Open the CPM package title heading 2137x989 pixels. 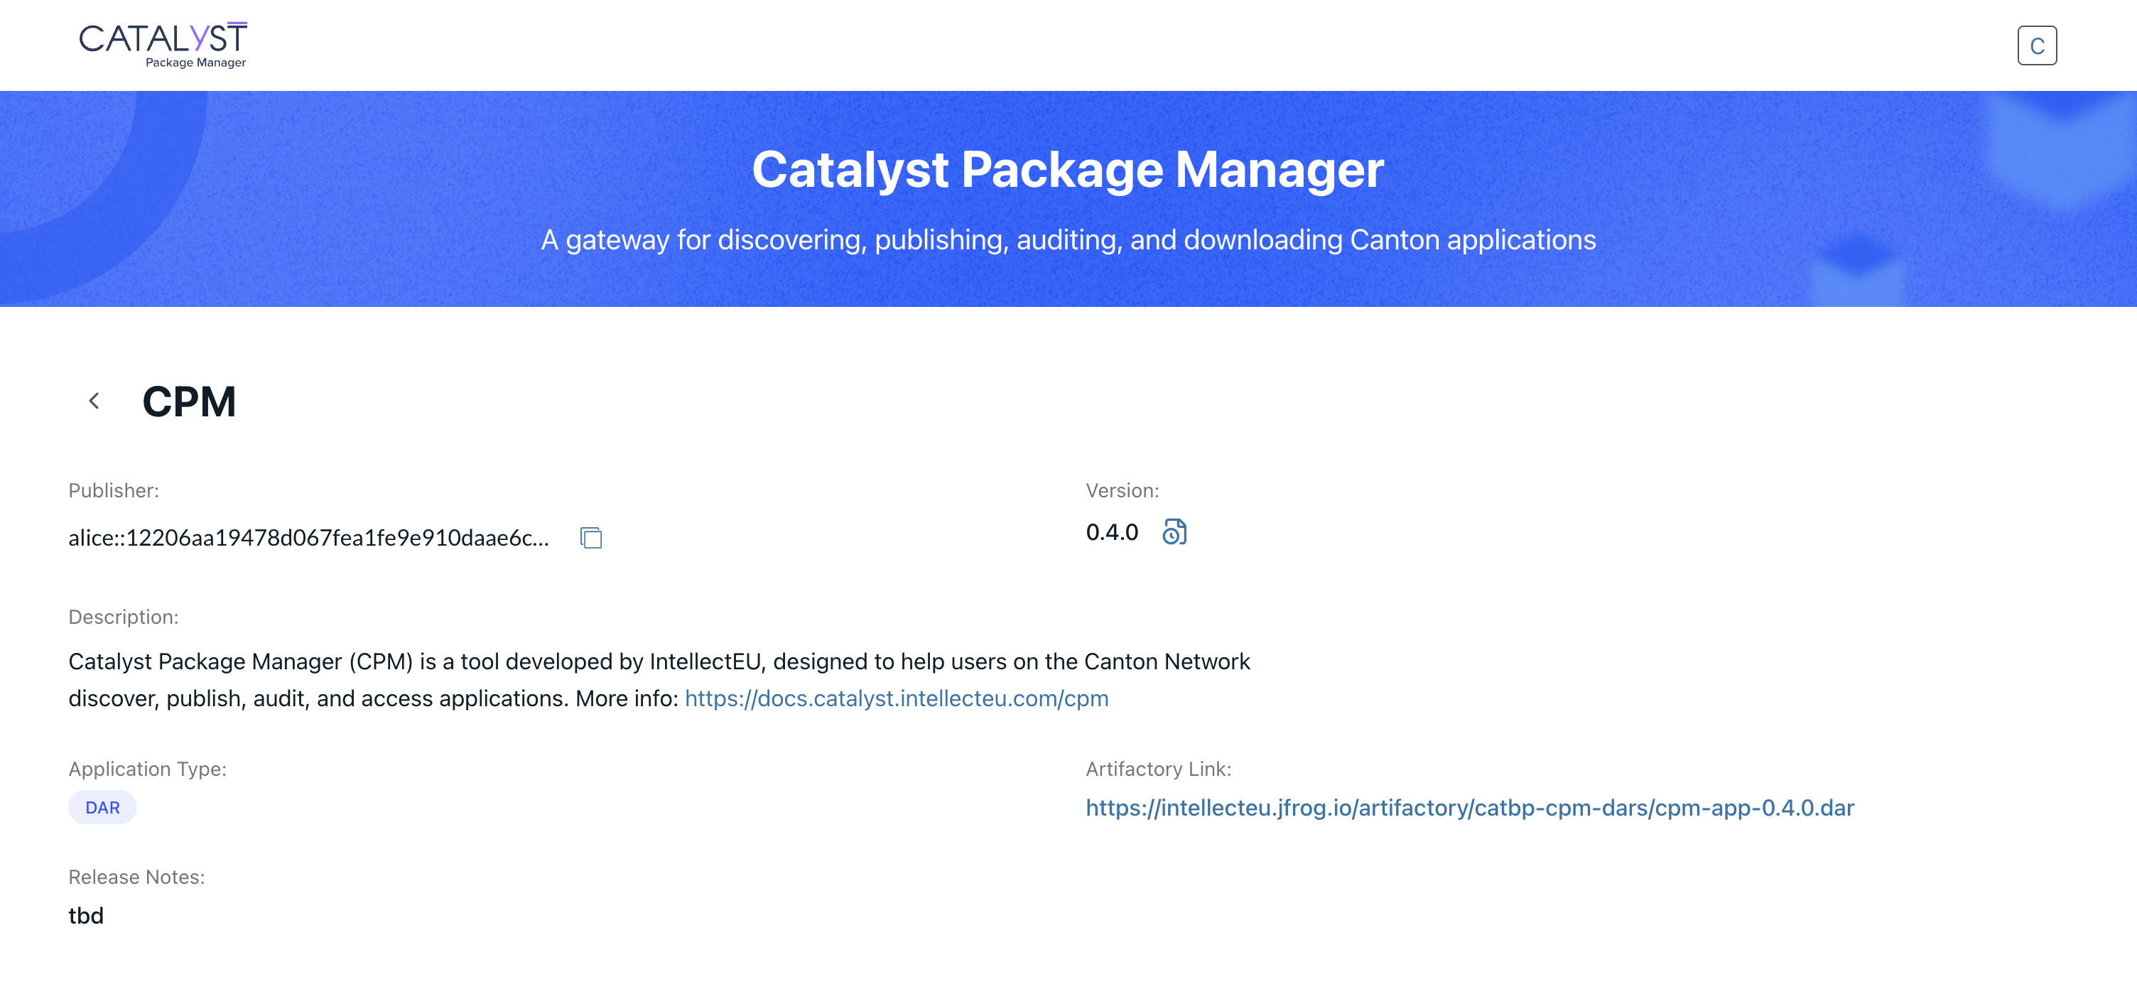coord(188,401)
